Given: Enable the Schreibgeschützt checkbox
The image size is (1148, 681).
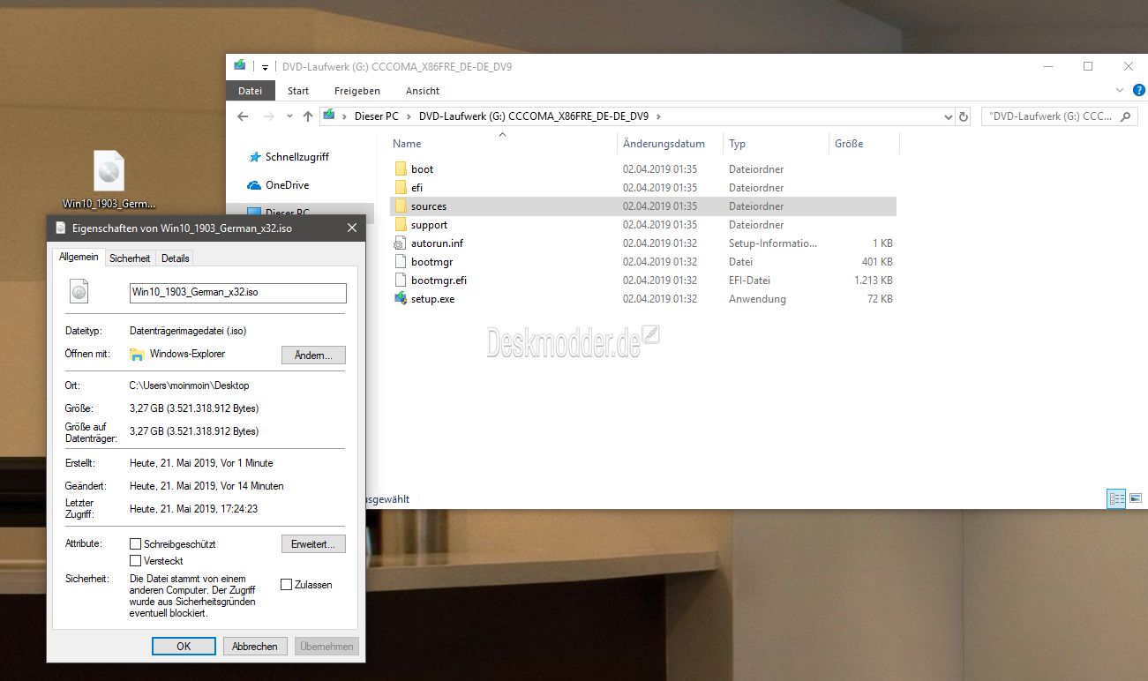Looking at the screenshot, I should [x=136, y=544].
